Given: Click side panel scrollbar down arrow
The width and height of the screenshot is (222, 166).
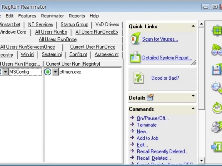Looking at the screenshot, I should coord(201,160).
